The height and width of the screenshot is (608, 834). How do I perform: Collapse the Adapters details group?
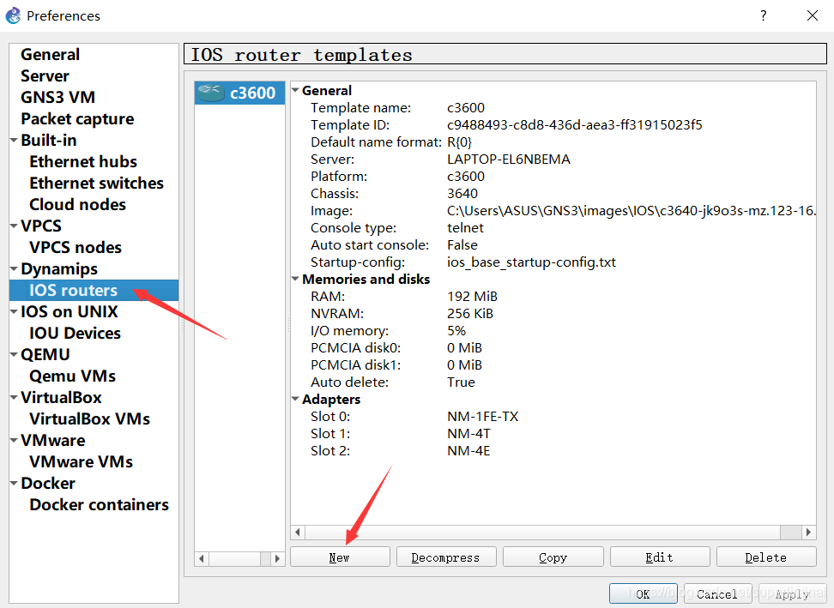[295, 399]
